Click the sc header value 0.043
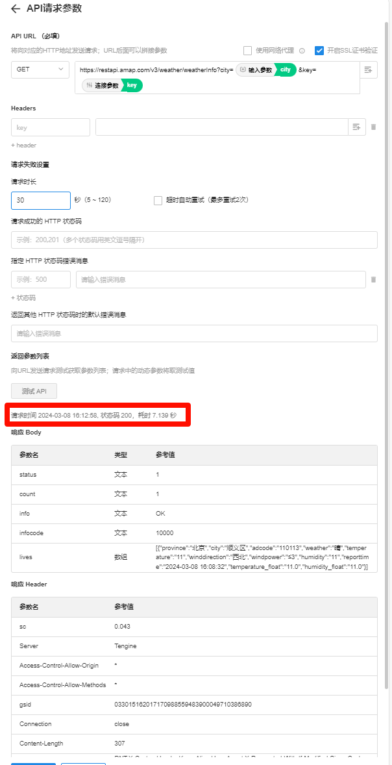Viewport: 392px width, 765px height. (123, 627)
